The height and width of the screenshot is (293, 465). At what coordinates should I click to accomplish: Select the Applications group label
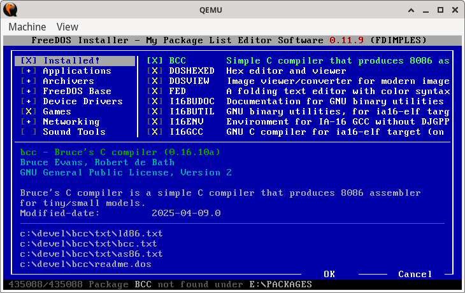click(77, 71)
